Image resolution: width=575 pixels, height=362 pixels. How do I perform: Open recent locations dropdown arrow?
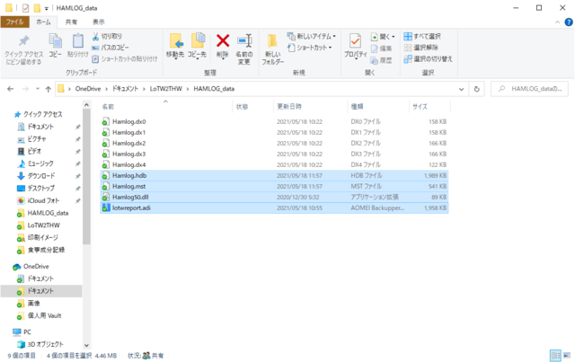pyautogui.click(x=38, y=89)
